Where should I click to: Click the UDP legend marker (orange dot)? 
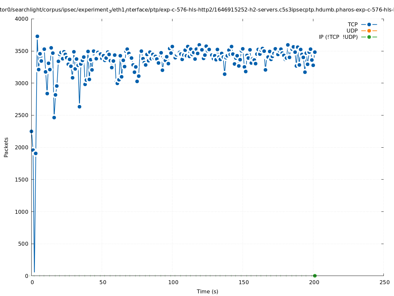click(369, 31)
